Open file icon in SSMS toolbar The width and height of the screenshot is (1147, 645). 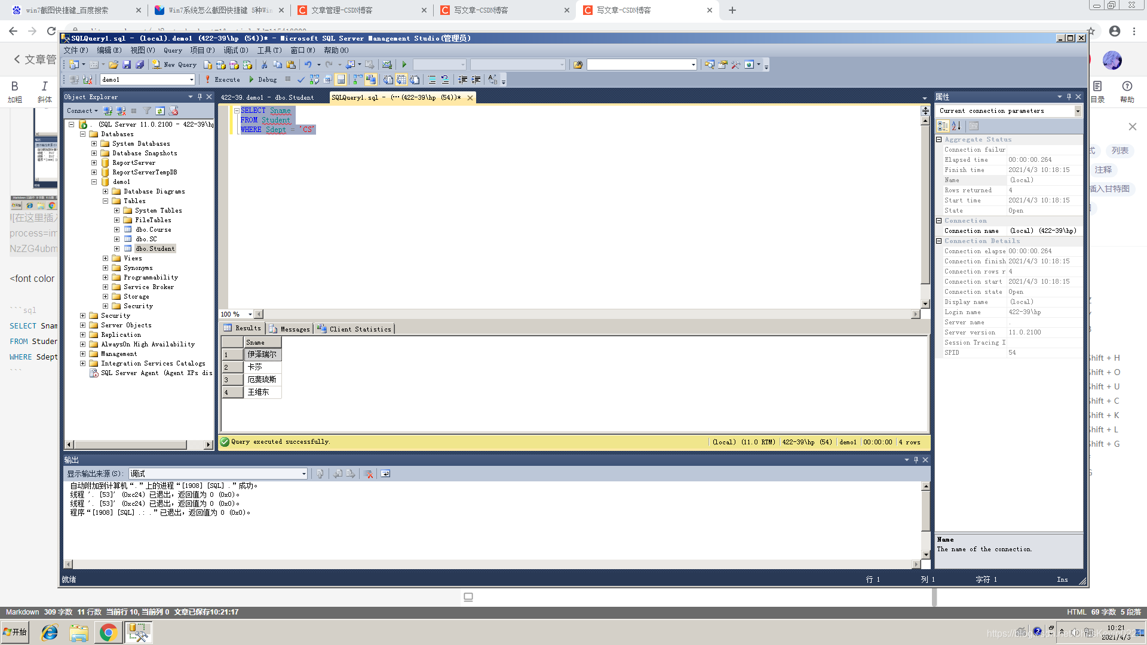[114, 64]
